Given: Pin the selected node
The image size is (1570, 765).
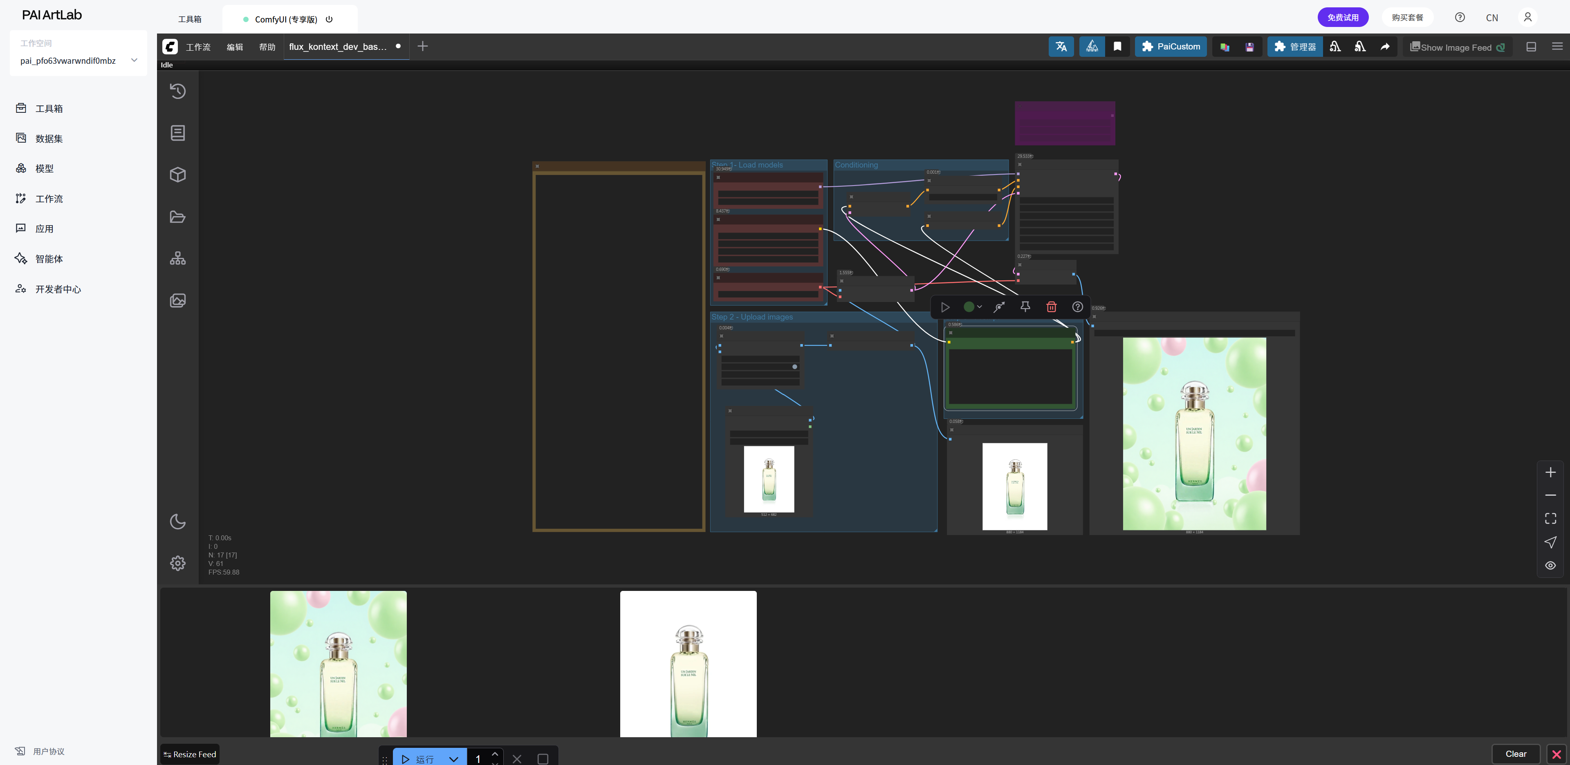Looking at the screenshot, I should (1025, 307).
